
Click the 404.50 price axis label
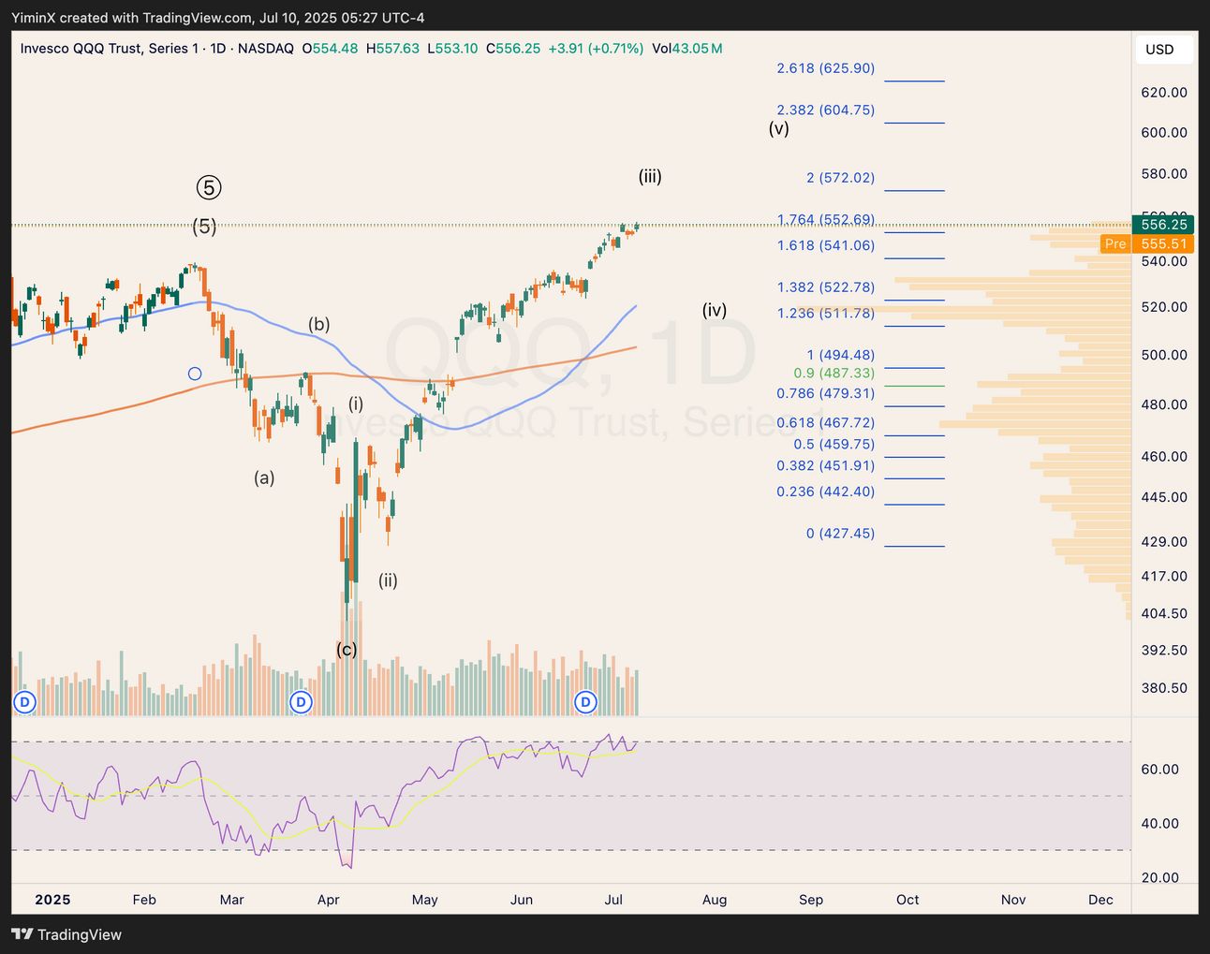pos(1164,613)
